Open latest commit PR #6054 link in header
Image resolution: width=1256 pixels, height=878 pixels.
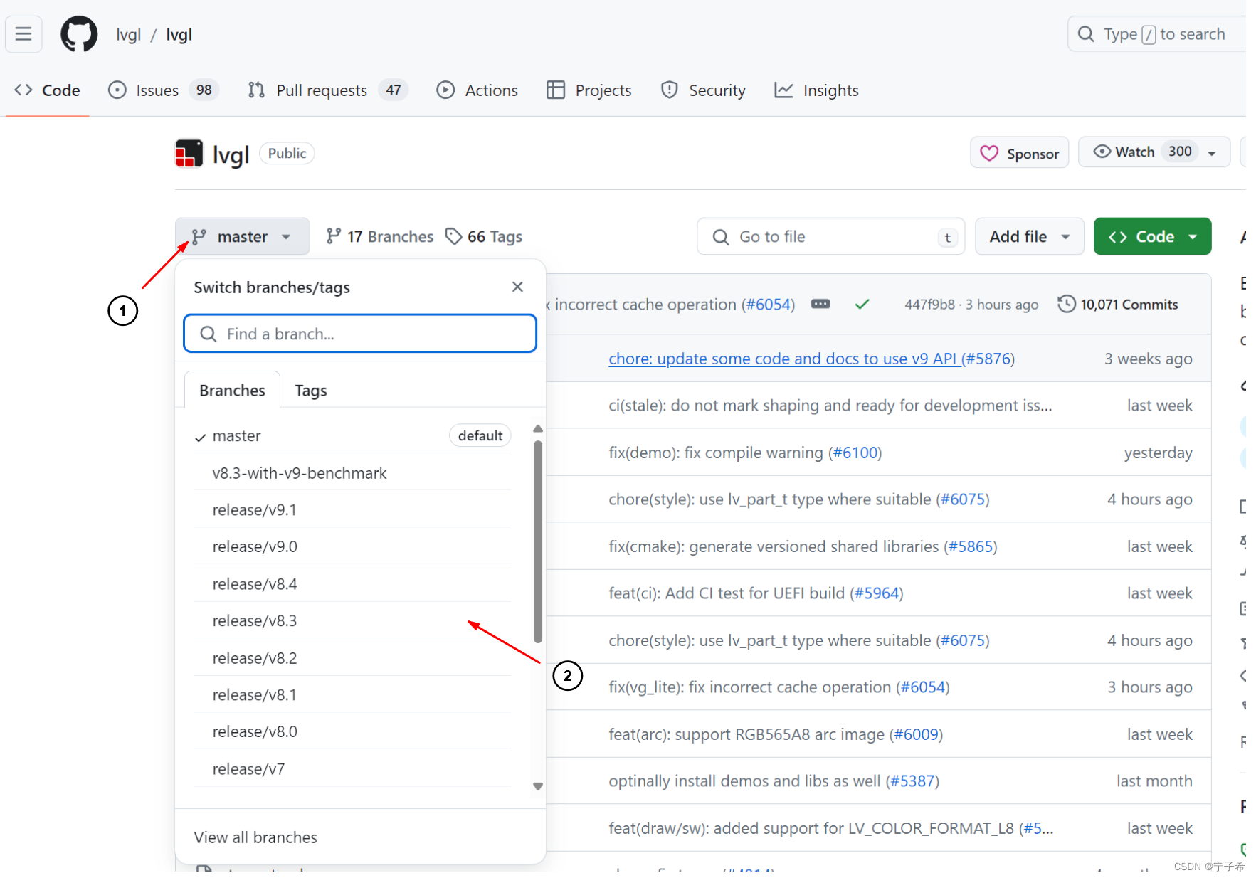pos(768,305)
